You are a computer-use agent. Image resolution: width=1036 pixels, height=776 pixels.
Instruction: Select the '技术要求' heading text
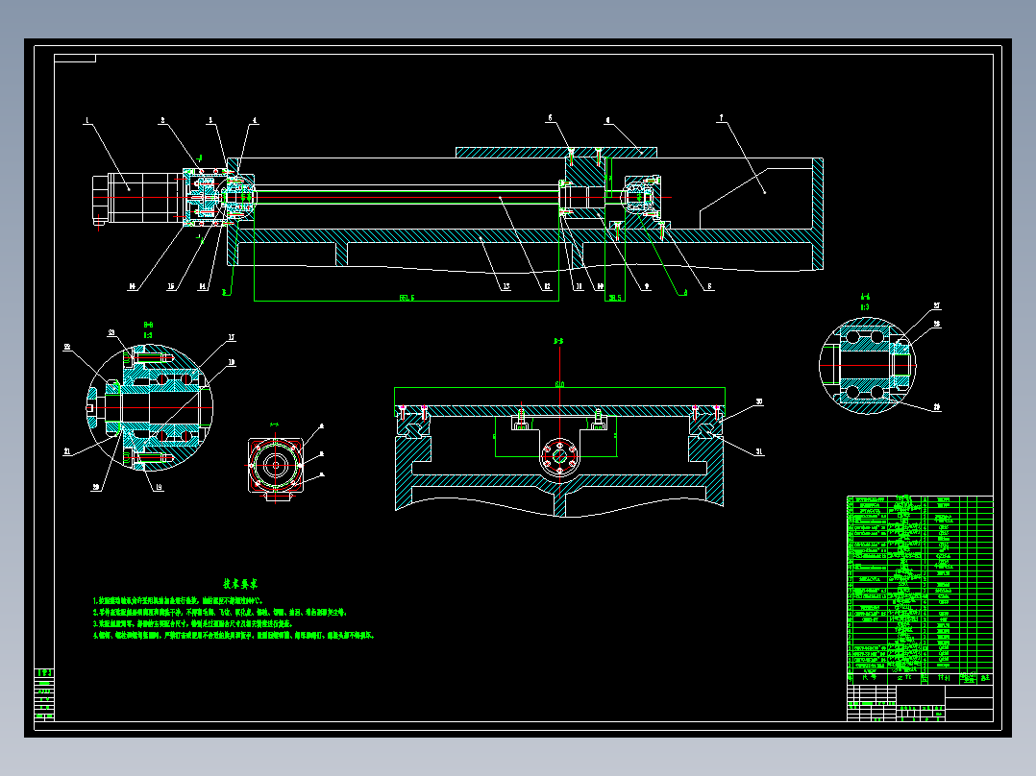(x=240, y=584)
